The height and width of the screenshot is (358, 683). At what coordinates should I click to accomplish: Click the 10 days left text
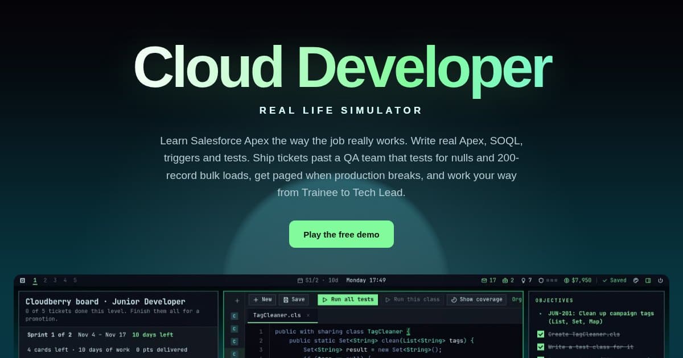click(x=153, y=335)
